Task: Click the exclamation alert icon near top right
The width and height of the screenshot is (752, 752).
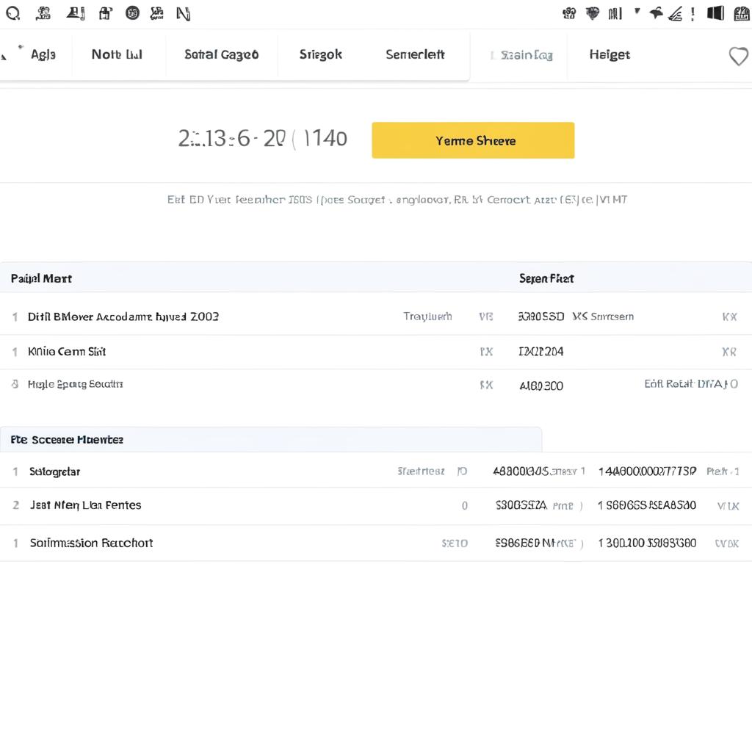Action: [693, 12]
